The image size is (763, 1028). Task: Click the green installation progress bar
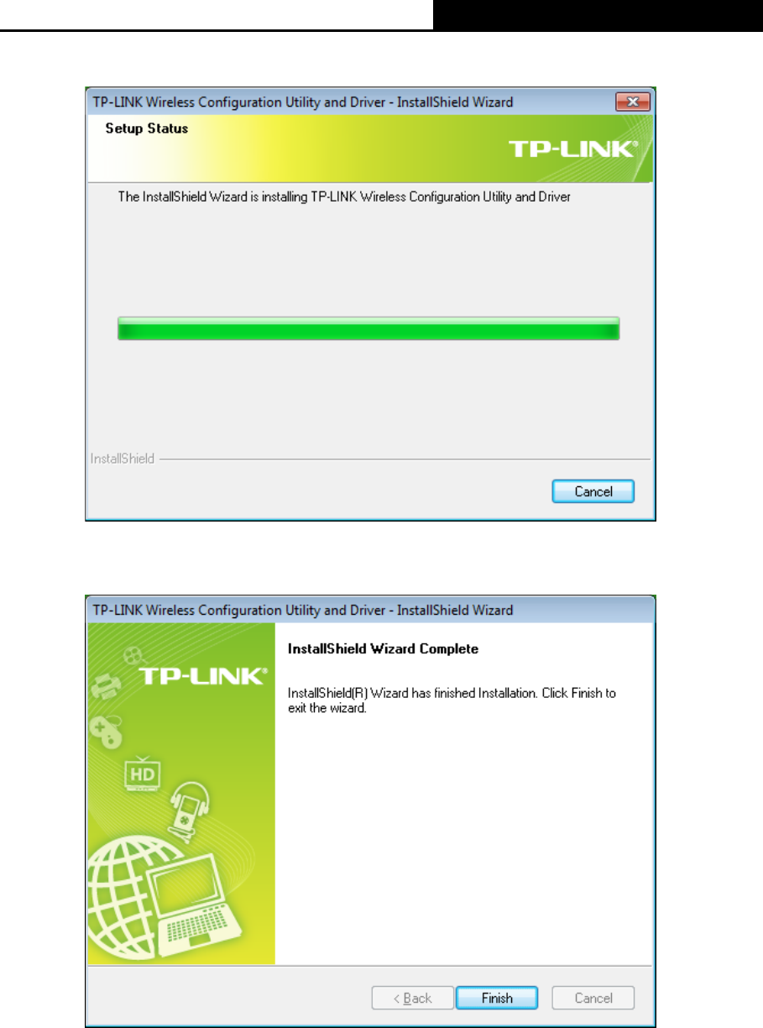tap(368, 328)
